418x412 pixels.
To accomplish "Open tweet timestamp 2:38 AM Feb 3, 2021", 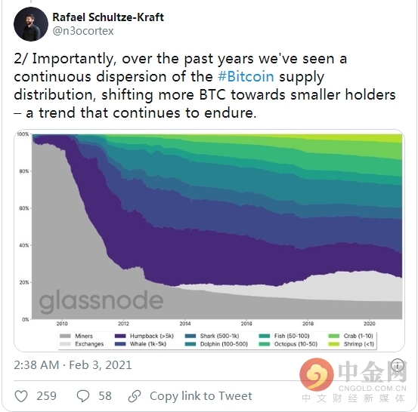I will pyautogui.click(x=73, y=365).
